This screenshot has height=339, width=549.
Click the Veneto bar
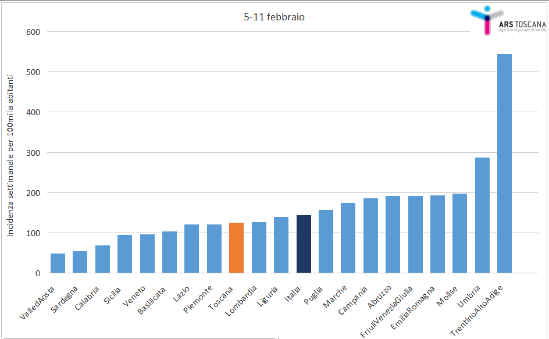pyautogui.click(x=147, y=254)
